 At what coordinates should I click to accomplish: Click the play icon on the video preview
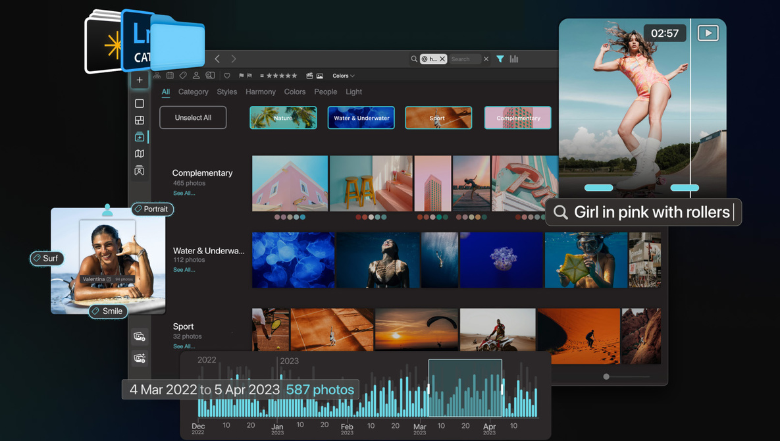point(708,34)
